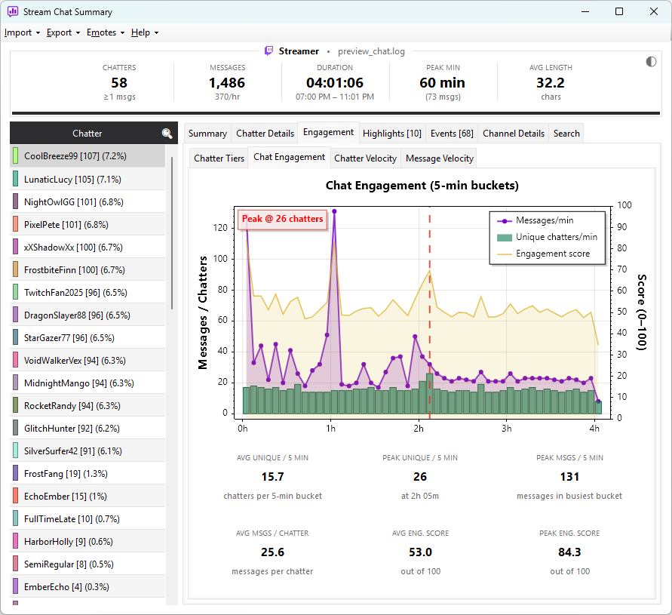Click the Twitch logo beside Streamer
672x615 pixels.
pyautogui.click(x=268, y=51)
